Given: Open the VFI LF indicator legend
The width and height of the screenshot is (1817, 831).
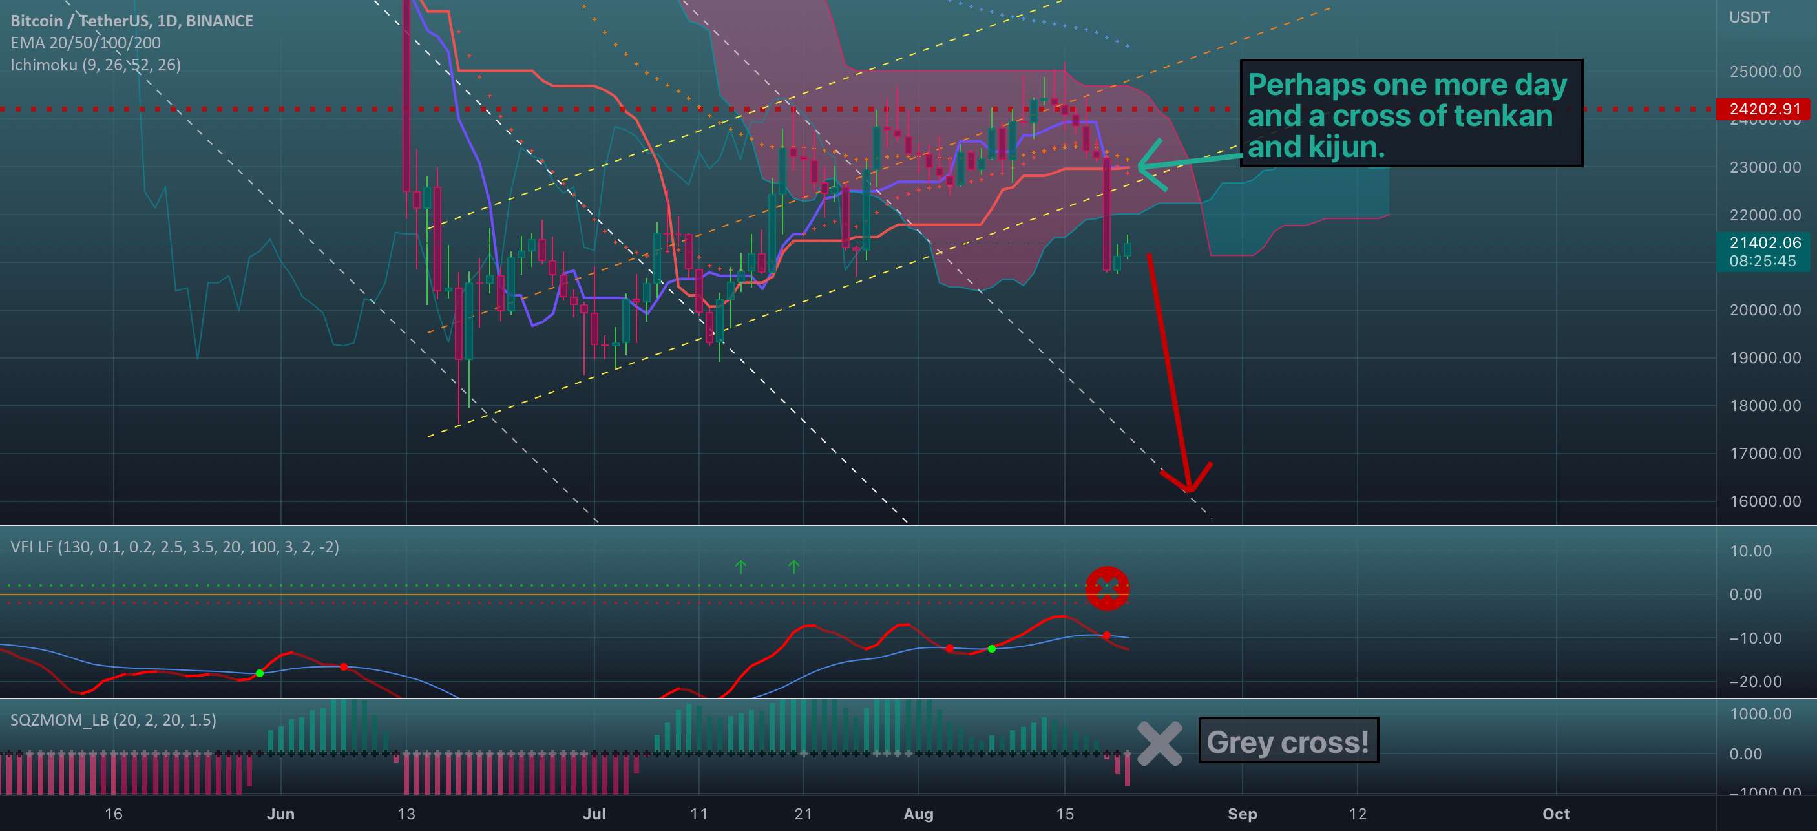Looking at the screenshot, I should pos(174,547).
